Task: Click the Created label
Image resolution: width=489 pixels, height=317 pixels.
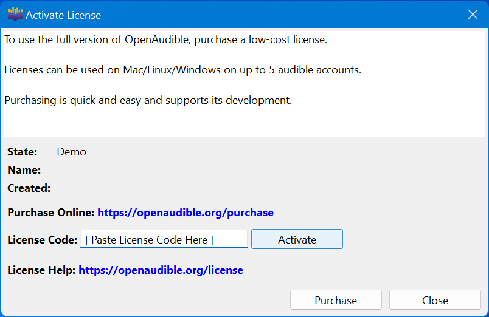Action: point(29,188)
